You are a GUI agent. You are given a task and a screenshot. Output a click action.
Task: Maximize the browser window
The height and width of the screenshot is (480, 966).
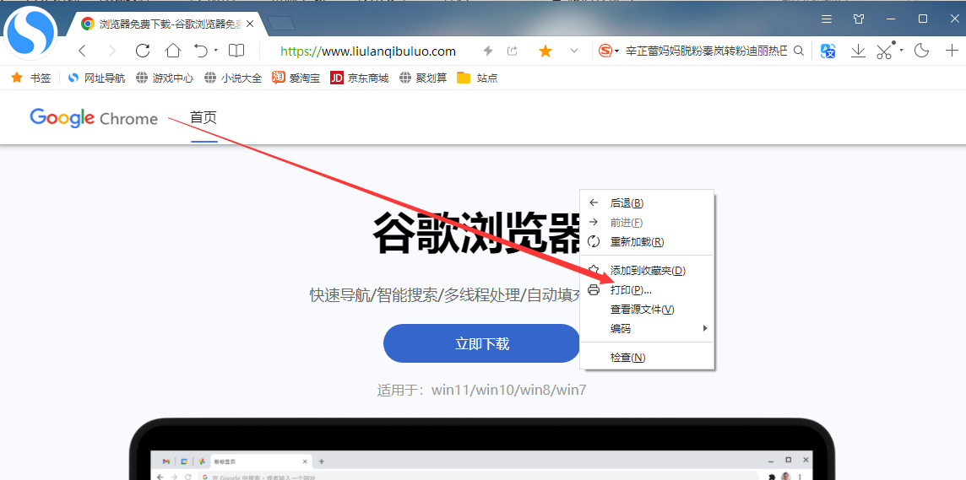tap(923, 19)
